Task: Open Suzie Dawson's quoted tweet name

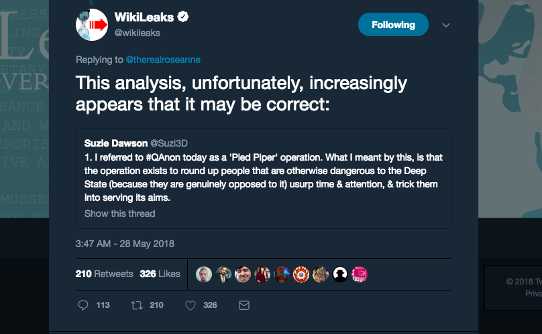Action: pos(116,143)
